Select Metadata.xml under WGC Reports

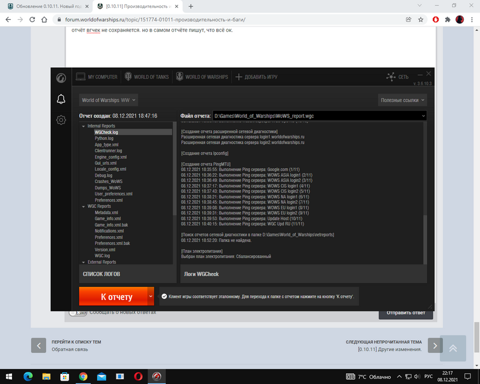click(106, 212)
